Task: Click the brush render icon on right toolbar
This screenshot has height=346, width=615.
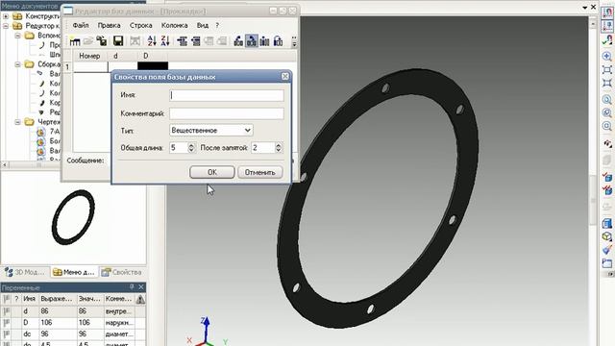Action: pyautogui.click(x=606, y=250)
